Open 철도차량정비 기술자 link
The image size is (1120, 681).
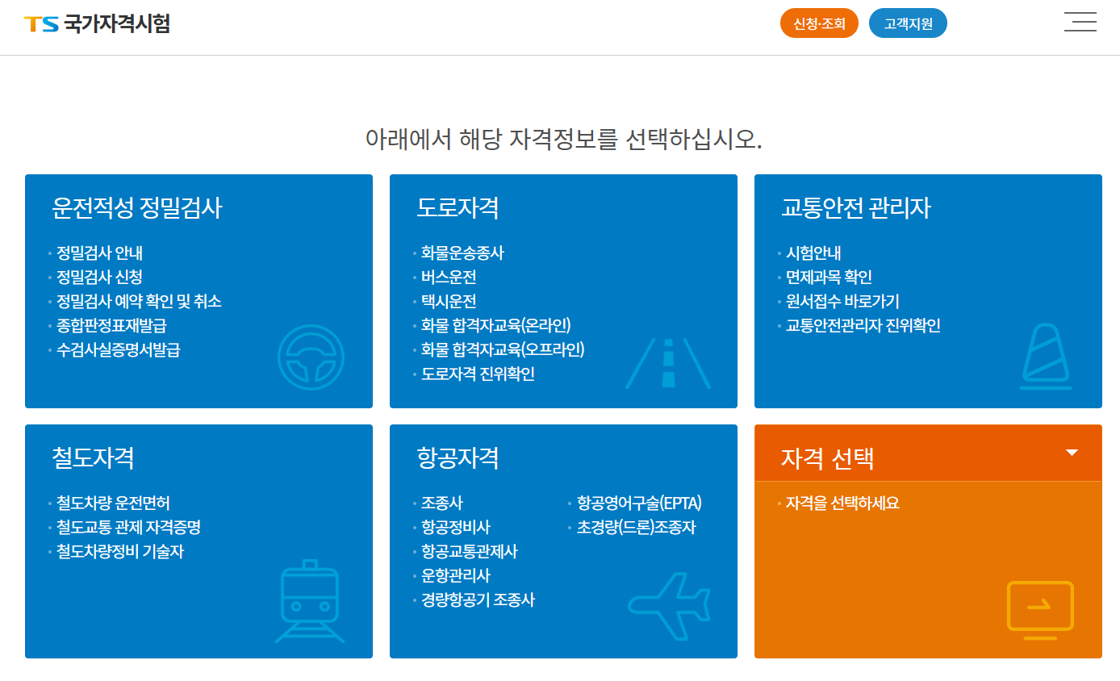120,552
